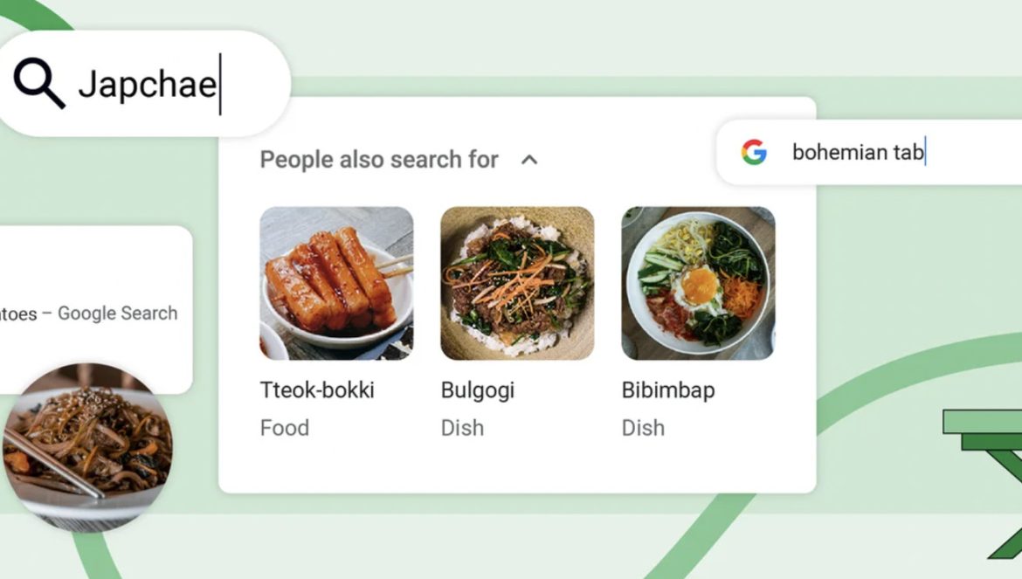Click the Google Search text on card

coord(117,314)
